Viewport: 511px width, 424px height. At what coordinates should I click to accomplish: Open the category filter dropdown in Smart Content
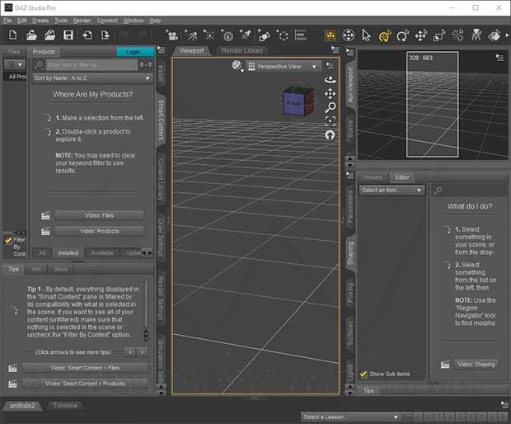[x=15, y=64]
